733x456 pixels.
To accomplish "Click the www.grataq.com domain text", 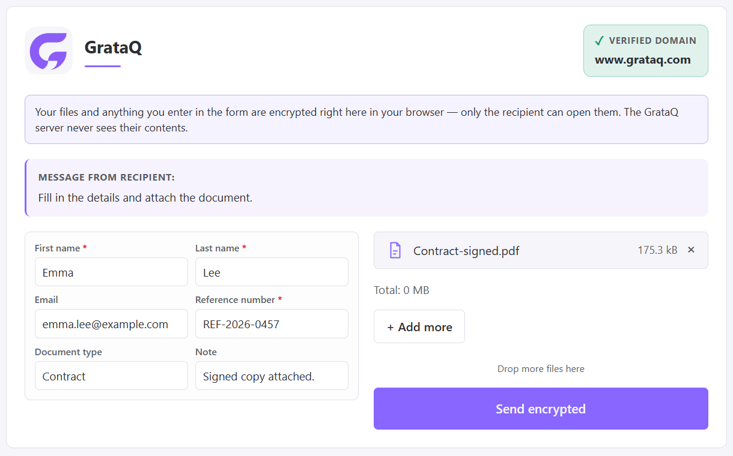I will [x=643, y=59].
